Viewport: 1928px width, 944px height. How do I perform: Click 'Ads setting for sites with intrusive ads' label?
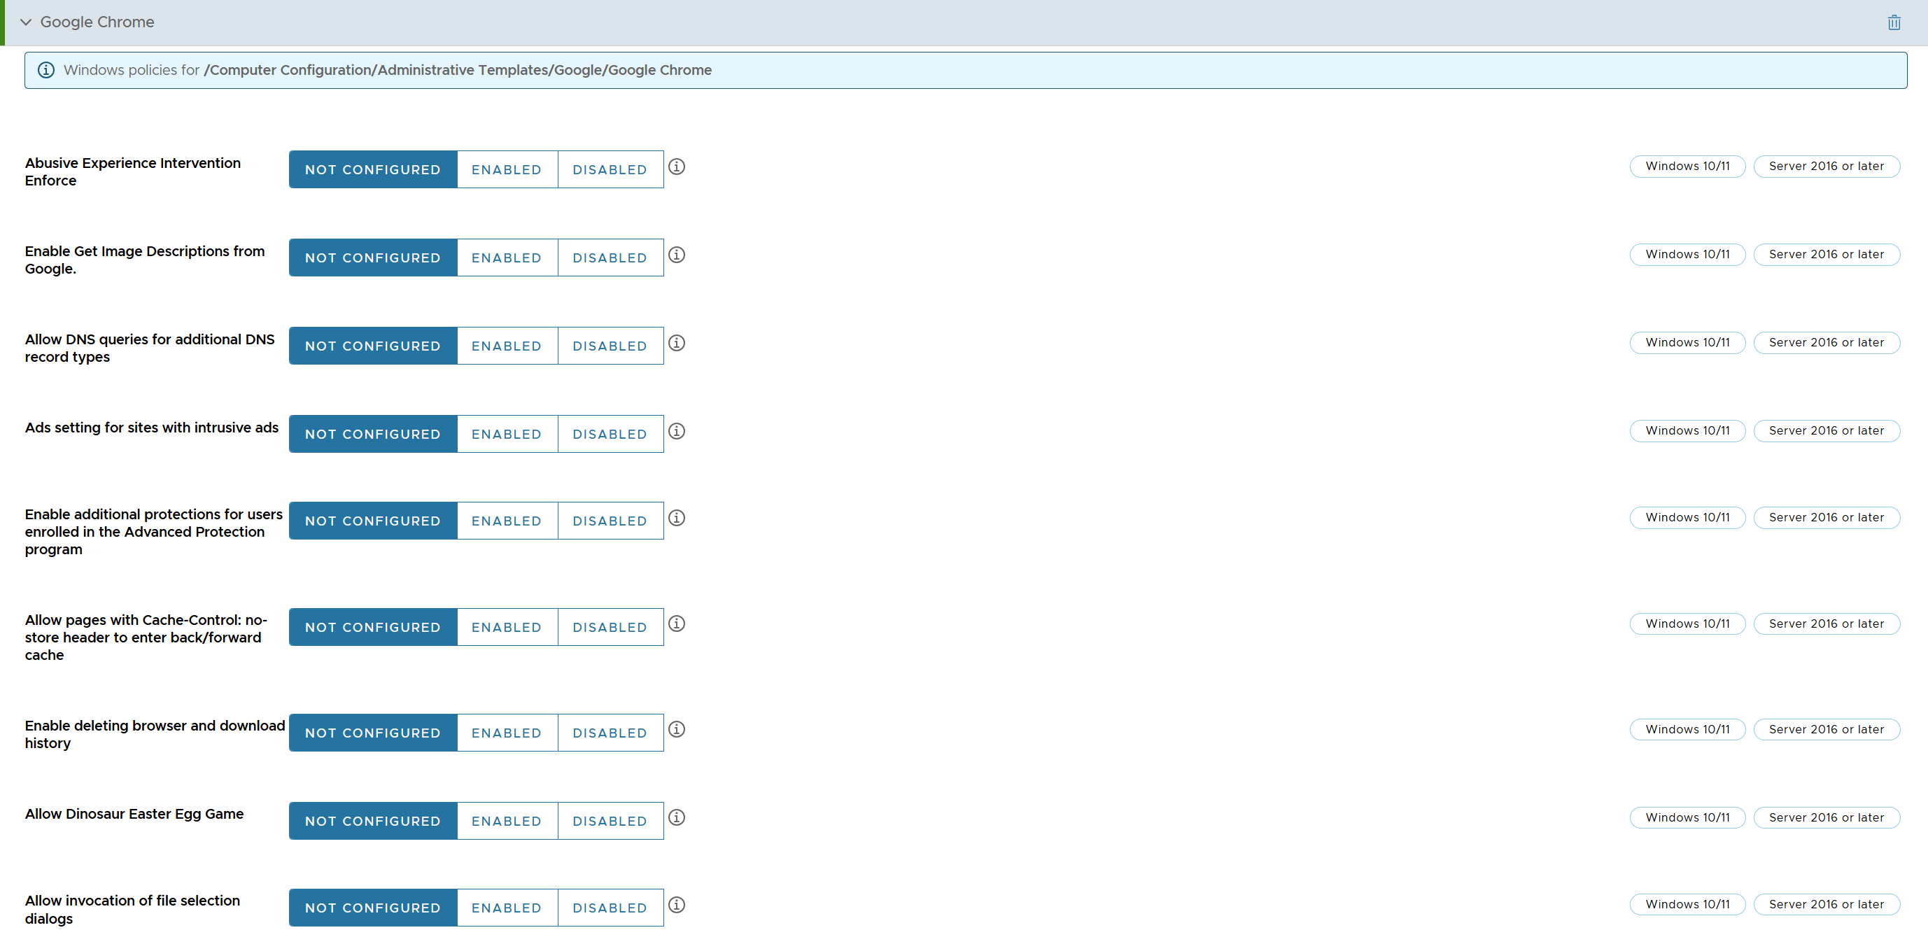(x=152, y=428)
